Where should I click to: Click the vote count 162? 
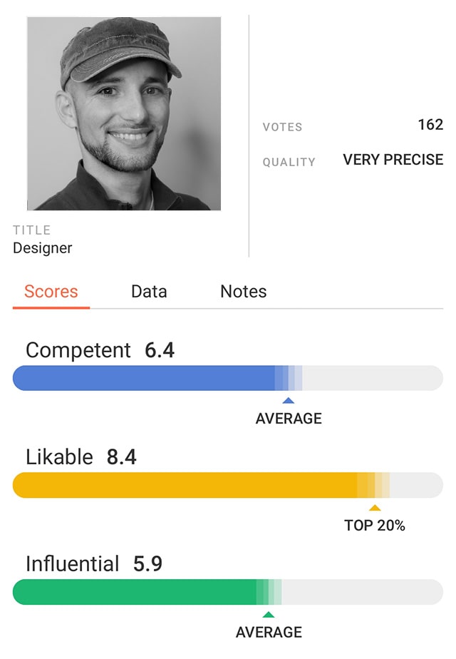(430, 125)
